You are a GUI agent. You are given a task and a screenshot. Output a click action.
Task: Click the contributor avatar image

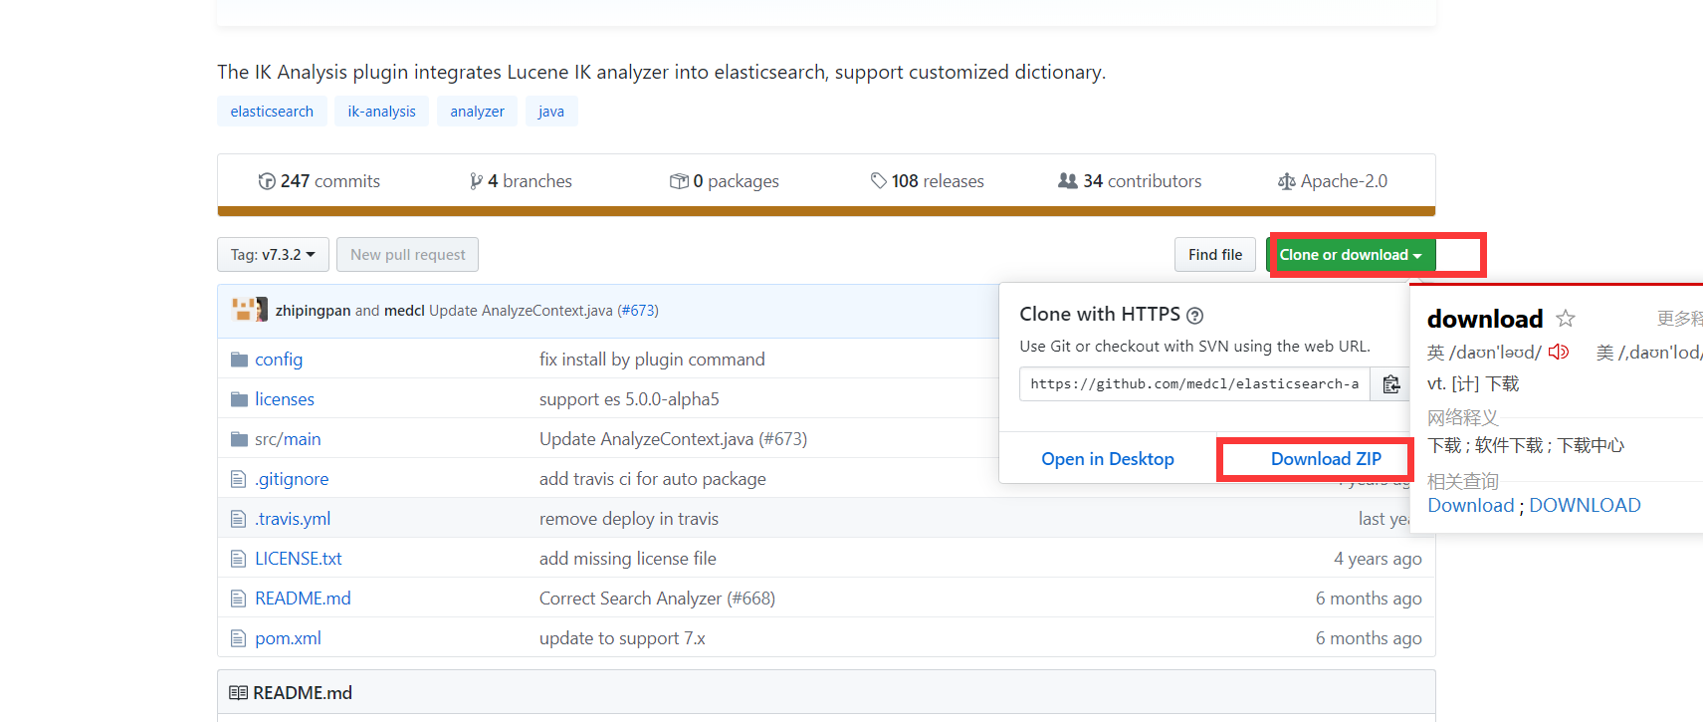249,310
